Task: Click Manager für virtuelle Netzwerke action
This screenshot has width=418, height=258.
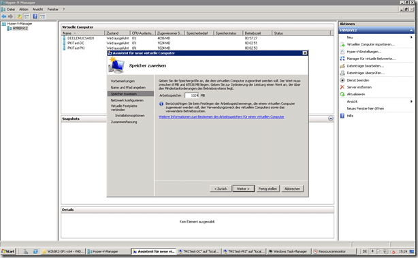Action: [x=371, y=59]
